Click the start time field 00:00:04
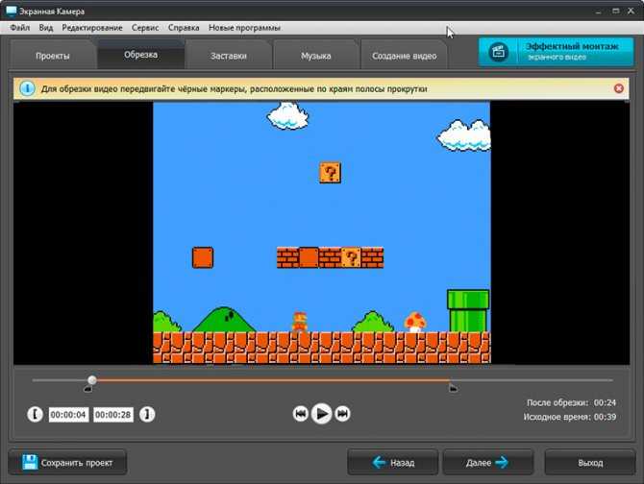Viewport: 644px width, 484px height. (68, 415)
